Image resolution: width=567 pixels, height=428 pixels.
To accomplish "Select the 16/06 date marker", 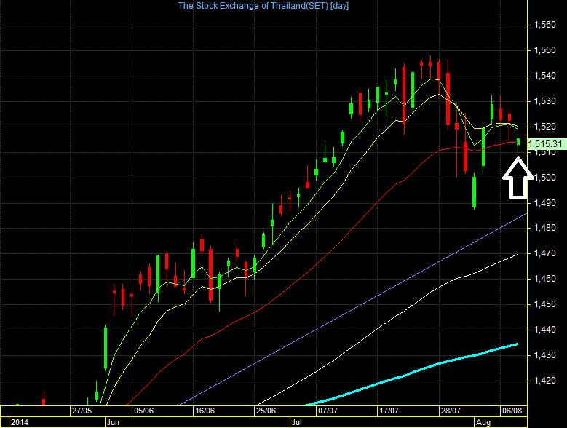I will (x=205, y=411).
